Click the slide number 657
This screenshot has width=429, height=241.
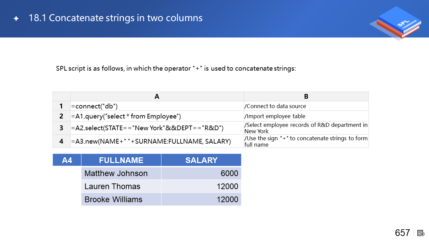click(x=402, y=233)
